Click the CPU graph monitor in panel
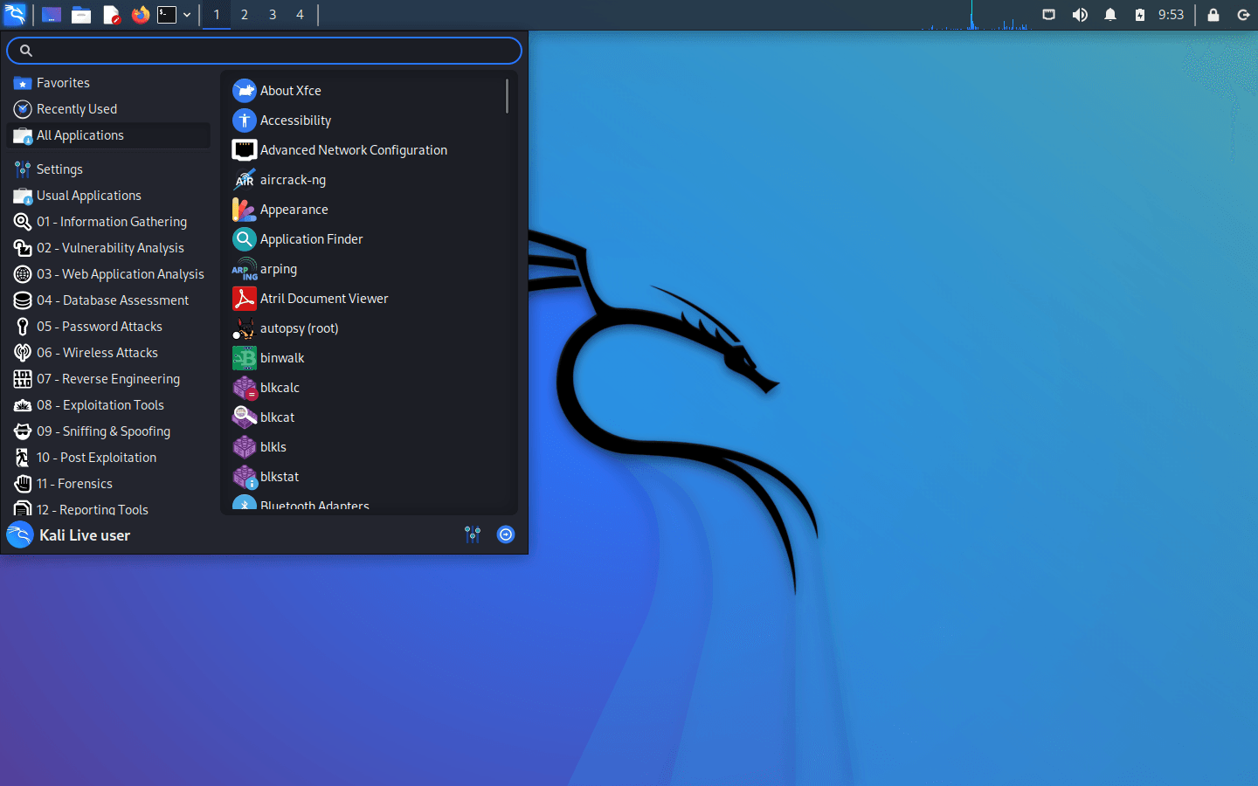Viewport: 1258px width, 786px height. (976, 15)
